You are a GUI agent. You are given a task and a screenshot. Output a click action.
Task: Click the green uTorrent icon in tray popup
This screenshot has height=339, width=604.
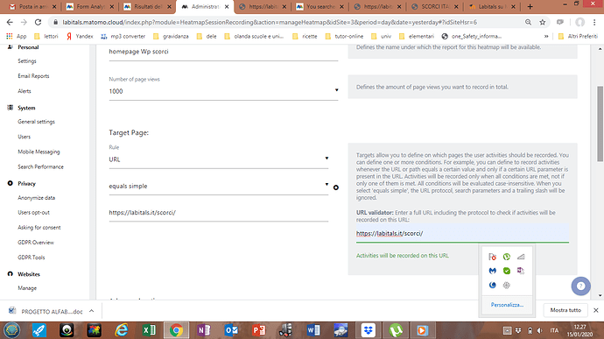507,257
